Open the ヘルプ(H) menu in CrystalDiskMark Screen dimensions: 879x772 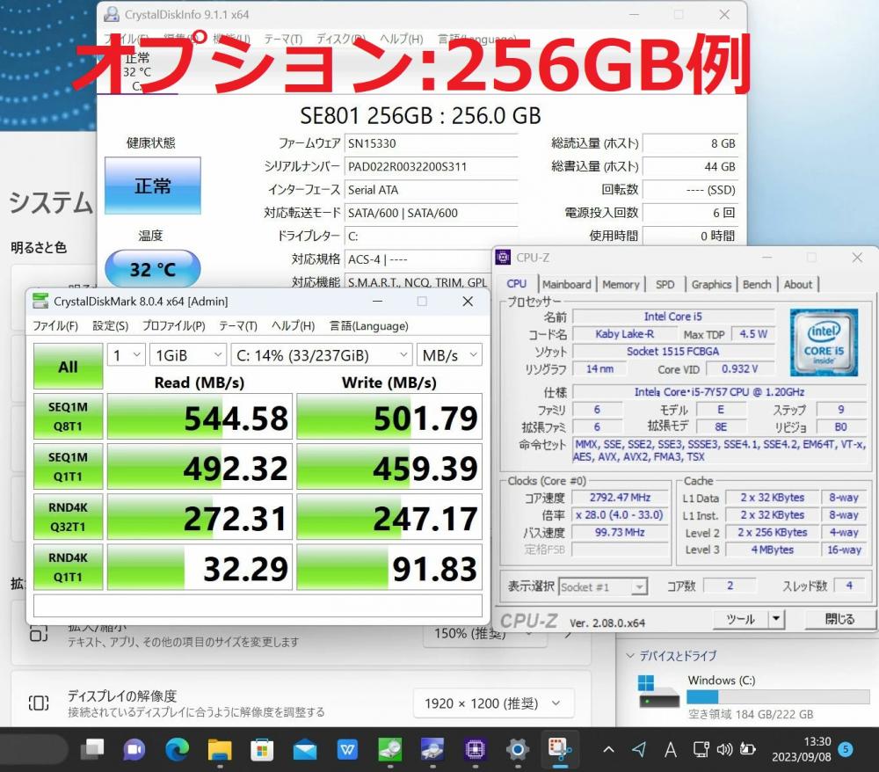294,325
